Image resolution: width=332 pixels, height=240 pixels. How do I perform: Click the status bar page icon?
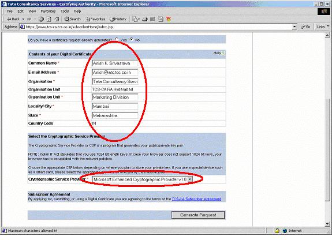(4, 231)
